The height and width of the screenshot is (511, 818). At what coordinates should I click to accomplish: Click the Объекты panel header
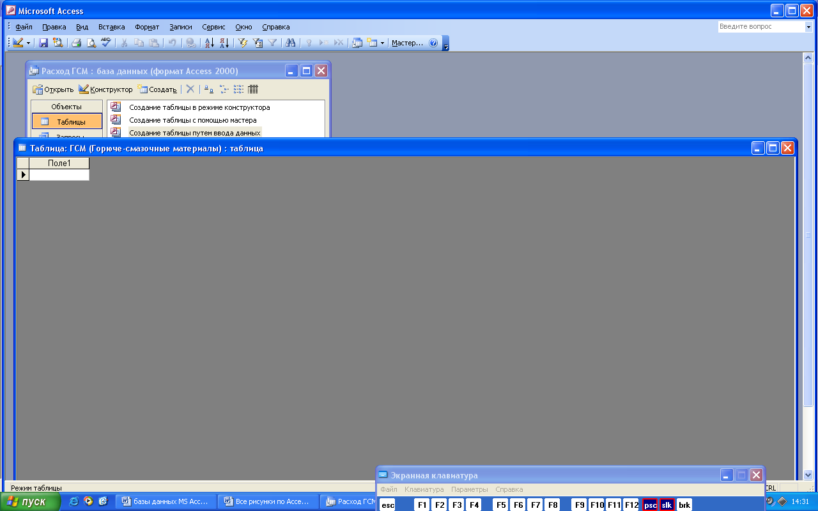coord(66,107)
